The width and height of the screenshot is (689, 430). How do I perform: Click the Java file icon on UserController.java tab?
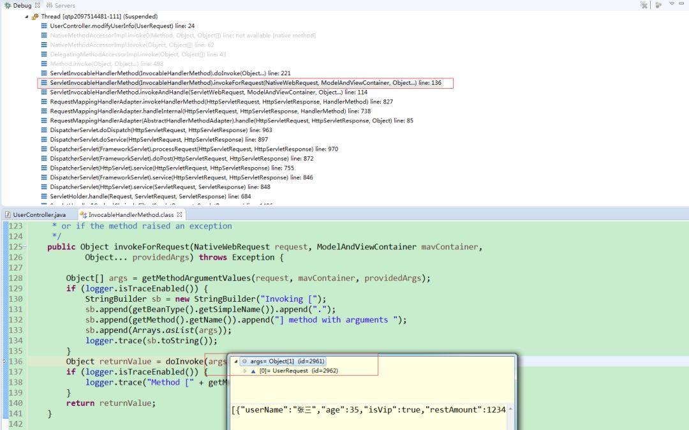tap(8, 215)
